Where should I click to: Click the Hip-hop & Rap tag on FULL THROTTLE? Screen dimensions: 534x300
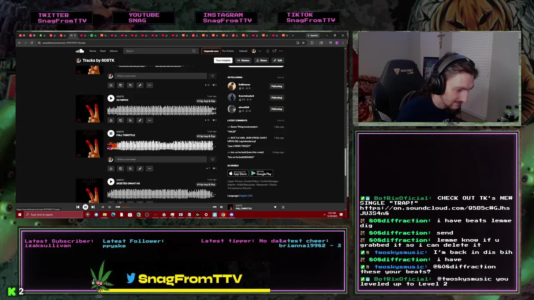(x=206, y=136)
